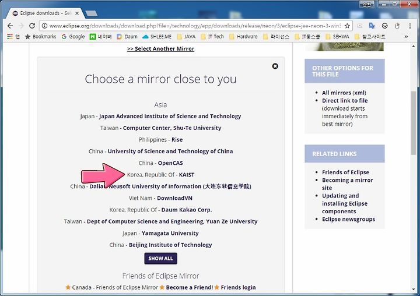Screen dimensions: 420x296
Task: Click the address bar URL
Action: [195, 26]
